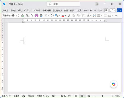Image resolution: width=124 pixels, height=98 pixels.
Task: Insert equation with pi symbol icon
Action: [x=83, y=16]
